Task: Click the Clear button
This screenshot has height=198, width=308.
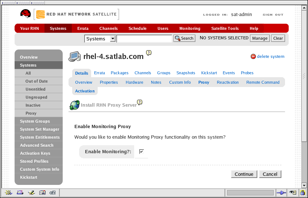Action: click(278, 38)
